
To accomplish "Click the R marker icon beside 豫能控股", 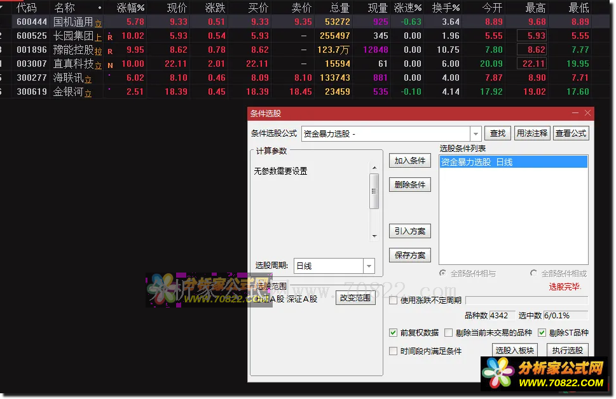I will coord(110,51).
